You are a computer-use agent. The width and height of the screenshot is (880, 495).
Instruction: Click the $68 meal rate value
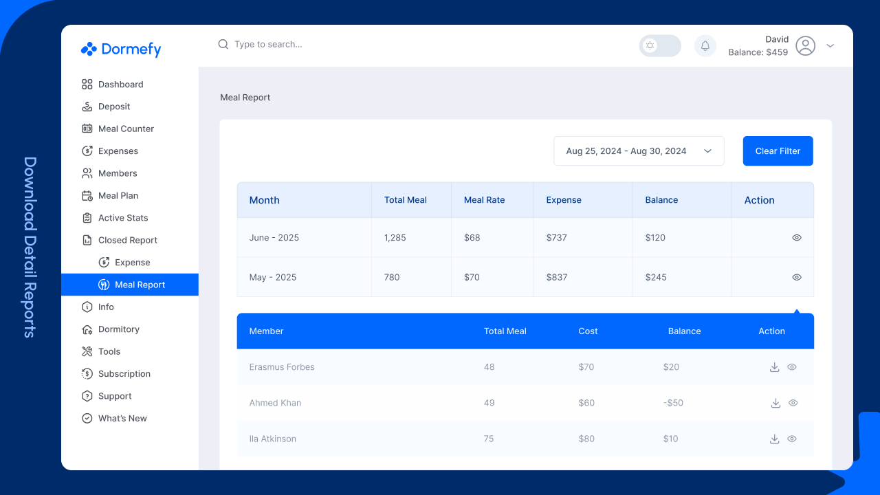472,238
